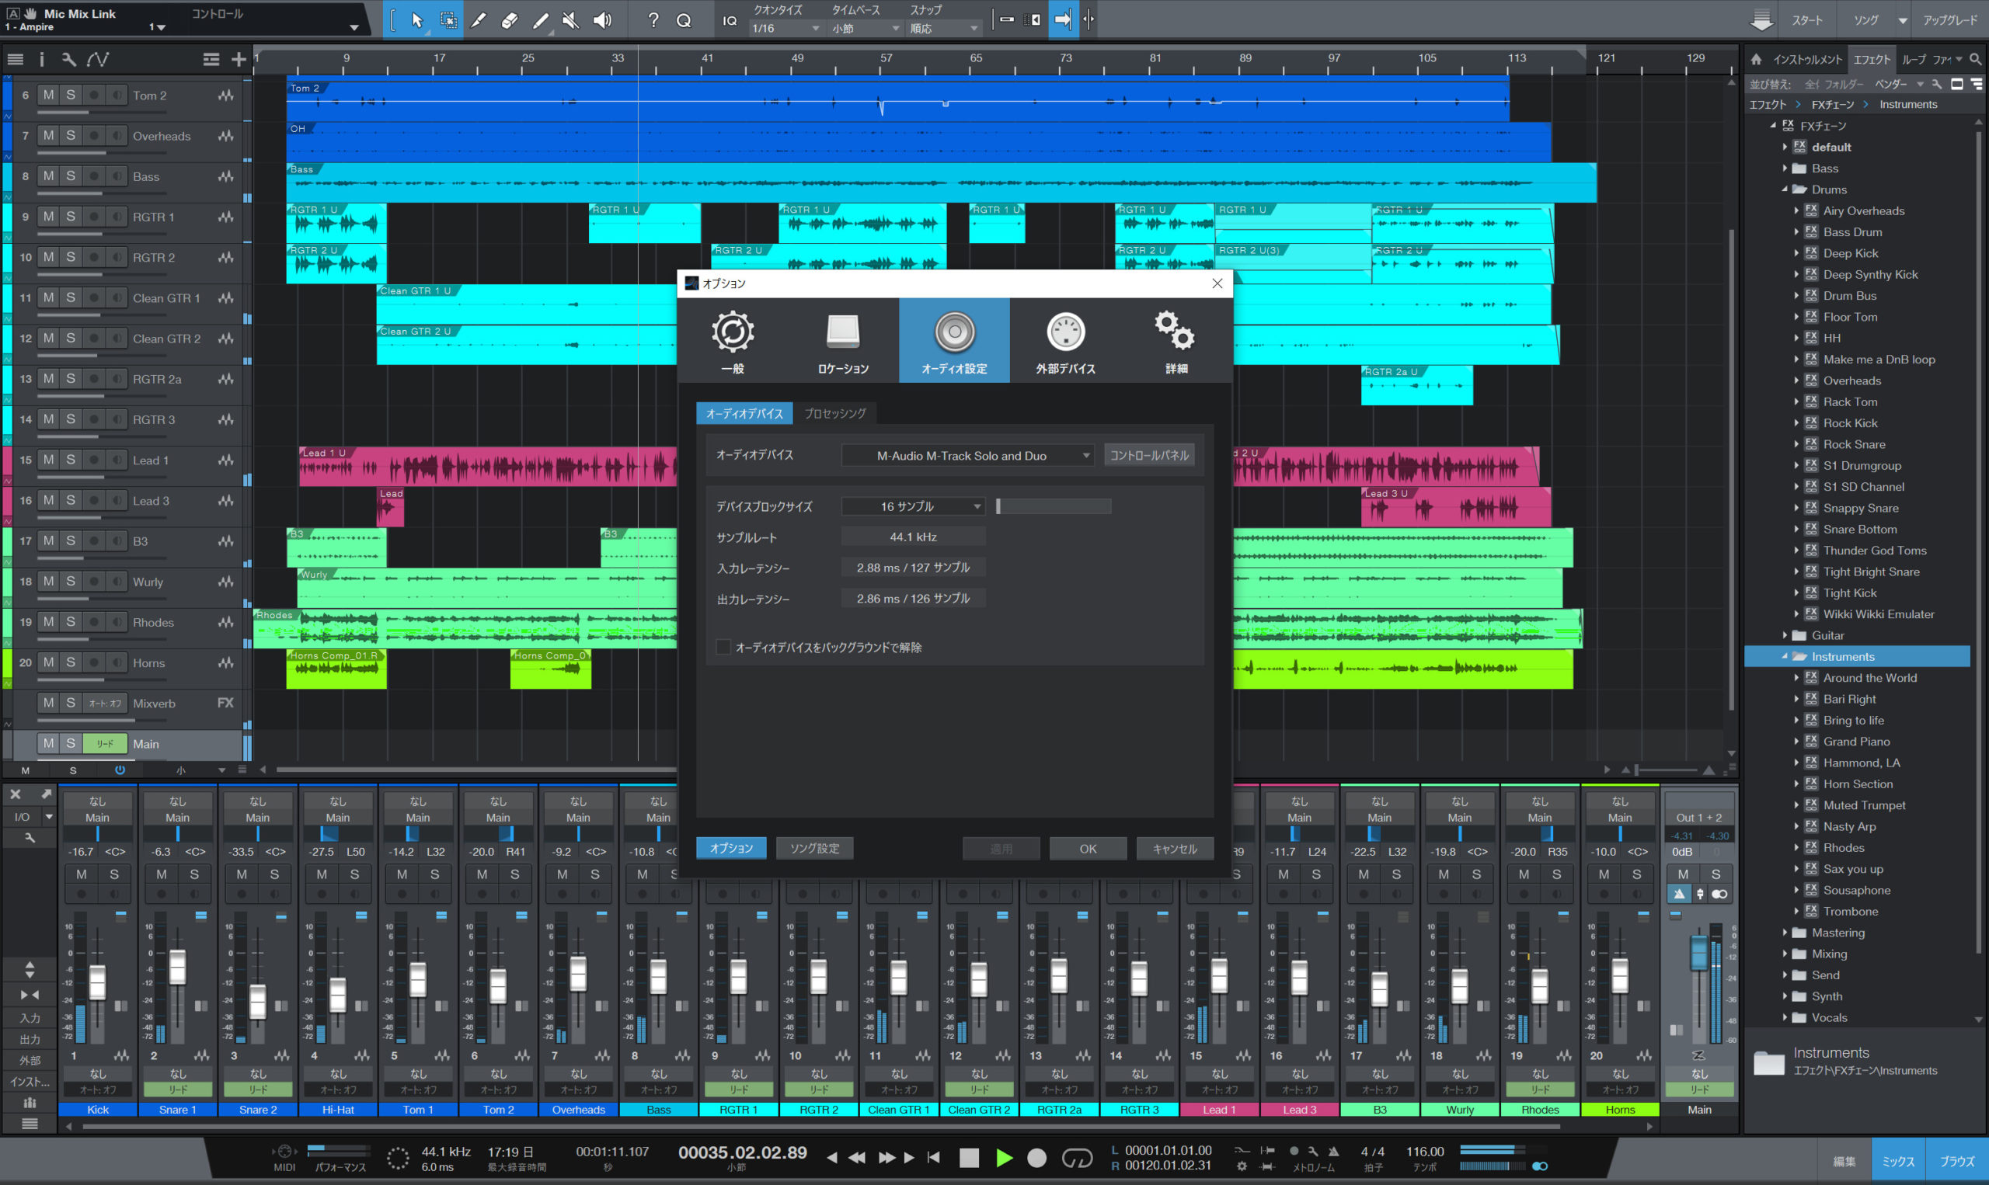The width and height of the screenshot is (1989, 1185).
Task: Expand the Guitar folder in browser
Action: pos(1785,635)
